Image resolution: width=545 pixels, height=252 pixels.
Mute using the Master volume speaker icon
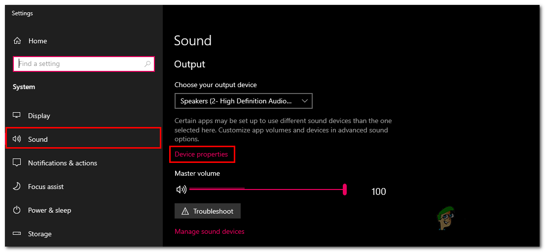[181, 189]
